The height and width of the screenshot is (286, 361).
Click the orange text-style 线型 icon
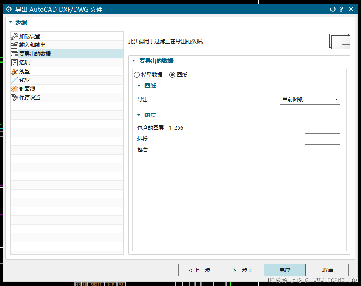[14, 71]
